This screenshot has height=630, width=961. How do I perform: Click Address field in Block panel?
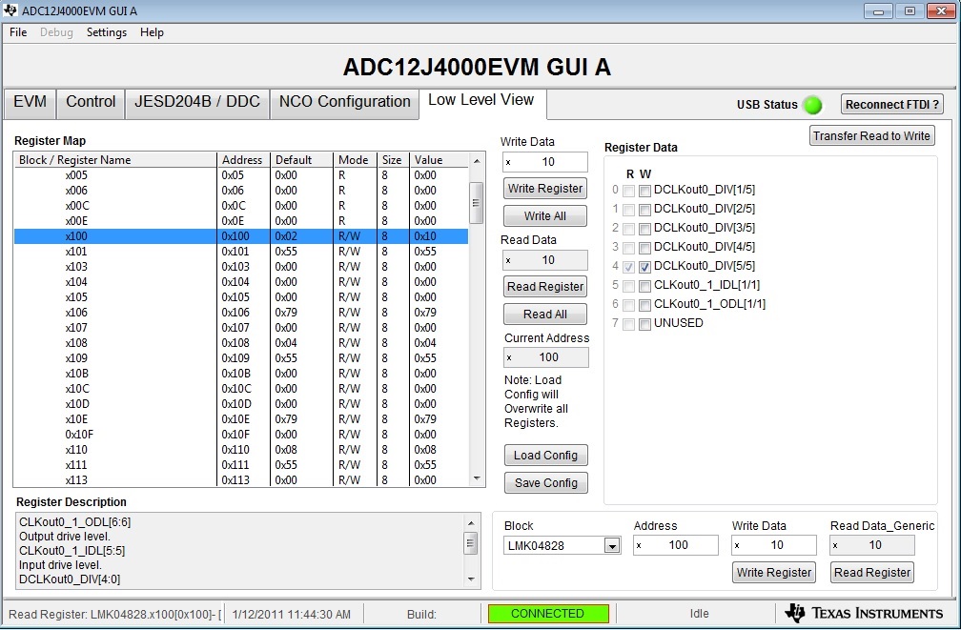click(675, 545)
